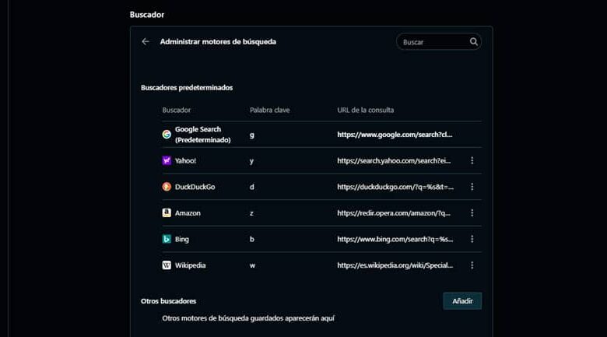Image resolution: width=607 pixels, height=337 pixels.
Task: Click the DuckDuckGo keyword letter d
Action: tap(252, 187)
